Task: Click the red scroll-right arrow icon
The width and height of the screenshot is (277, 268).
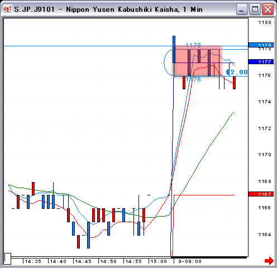Action: tap(269, 261)
